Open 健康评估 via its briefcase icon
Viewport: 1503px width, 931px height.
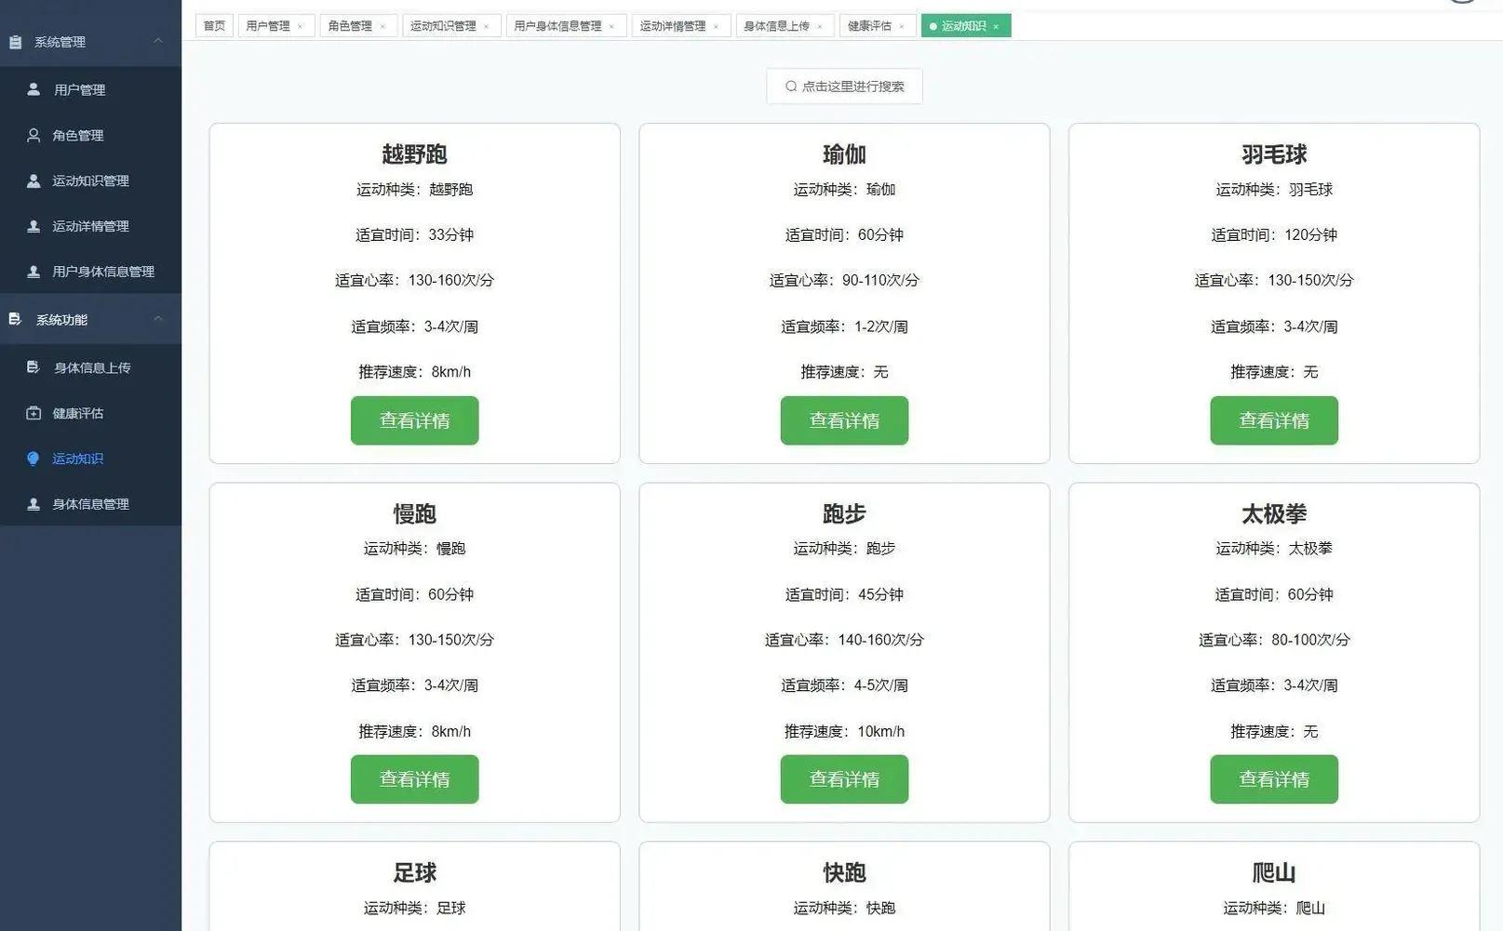tap(34, 412)
